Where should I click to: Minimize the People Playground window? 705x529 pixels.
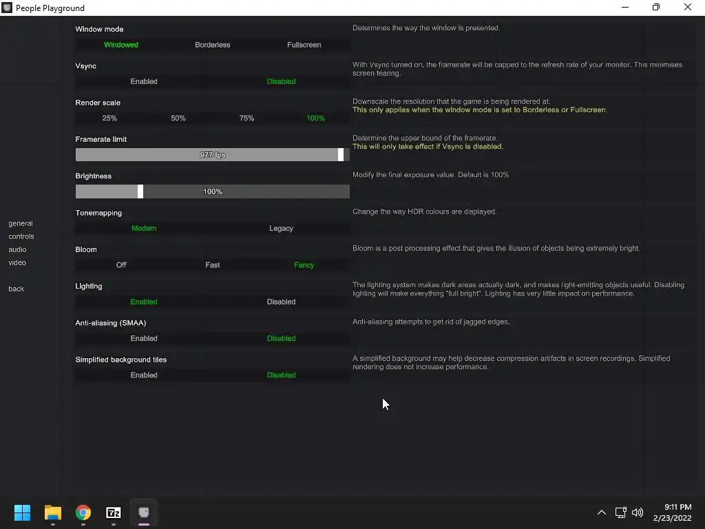[625, 7]
